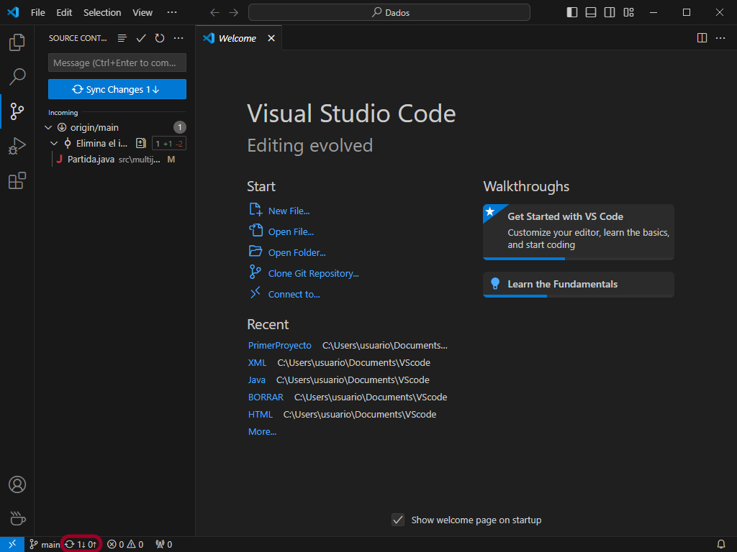Open errors and warnings in status bar

click(x=125, y=545)
